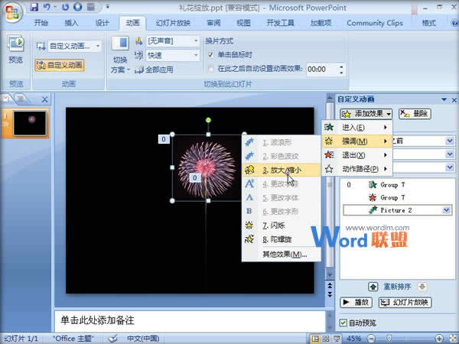The image size is (459, 344).
Task: Click the transition scheme (切换方案) gallery icon
Action: coord(120,43)
